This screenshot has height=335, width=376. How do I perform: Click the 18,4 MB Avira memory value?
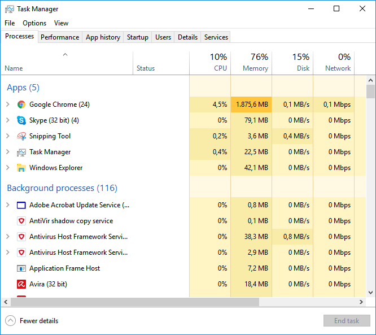click(256, 284)
